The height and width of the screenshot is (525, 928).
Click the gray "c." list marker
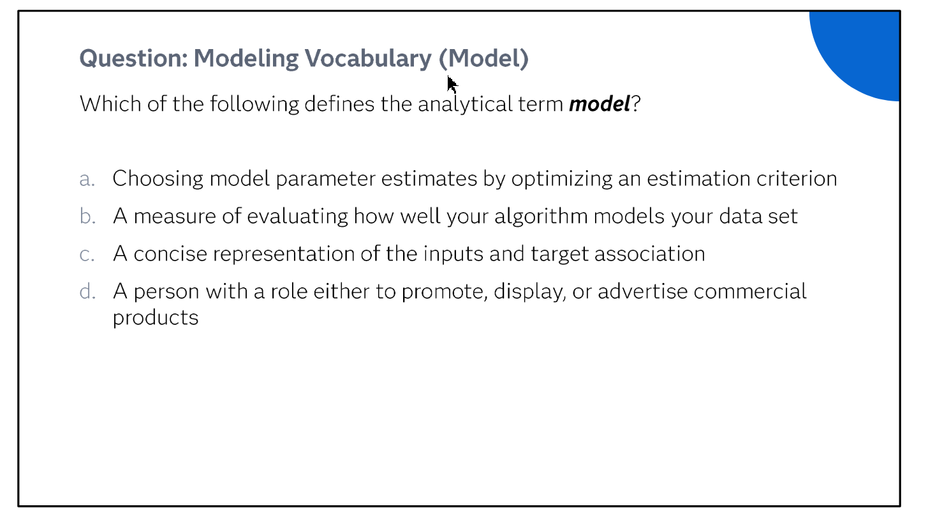pos(87,254)
